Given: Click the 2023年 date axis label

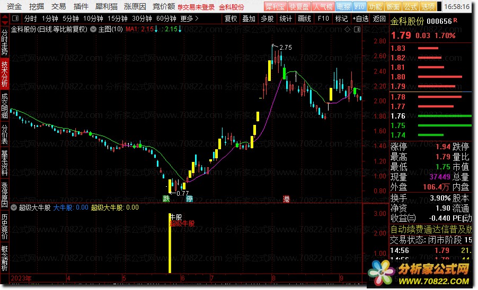Looking at the screenshot, I should (x=21, y=278).
